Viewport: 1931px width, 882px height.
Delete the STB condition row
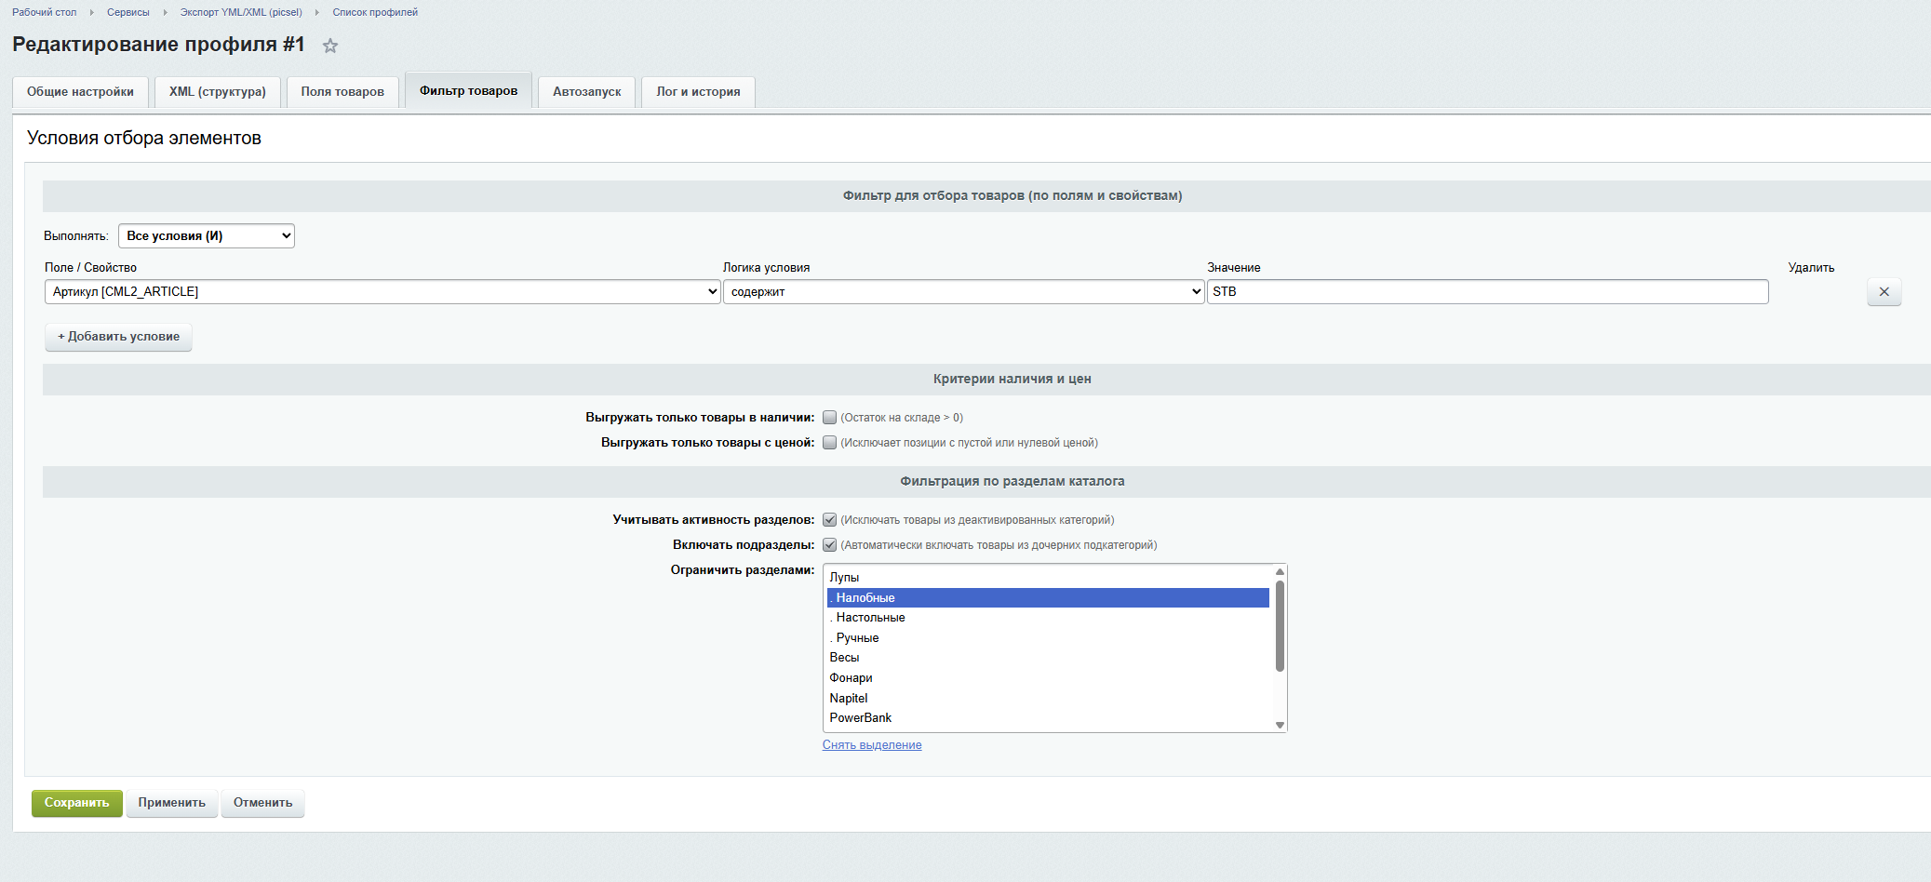tap(1884, 292)
